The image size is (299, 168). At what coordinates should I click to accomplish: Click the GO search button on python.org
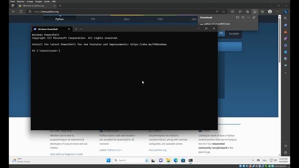221,33
